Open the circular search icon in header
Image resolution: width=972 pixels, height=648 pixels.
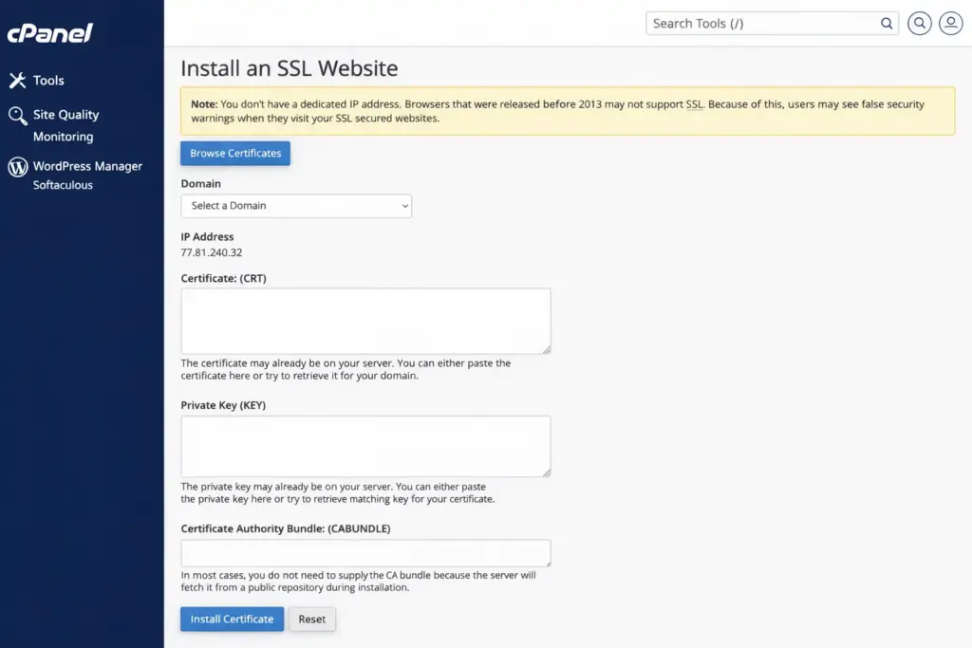(x=919, y=24)
